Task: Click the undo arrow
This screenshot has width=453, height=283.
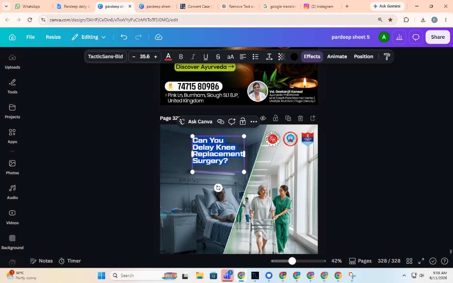Action: tap(124, 37)
